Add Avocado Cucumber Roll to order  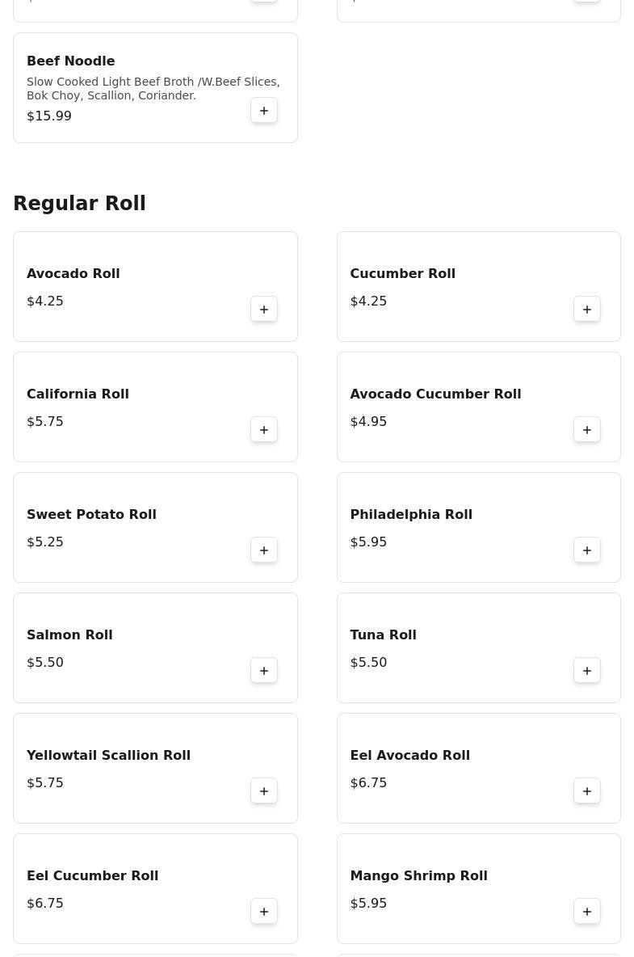point(587,430)
